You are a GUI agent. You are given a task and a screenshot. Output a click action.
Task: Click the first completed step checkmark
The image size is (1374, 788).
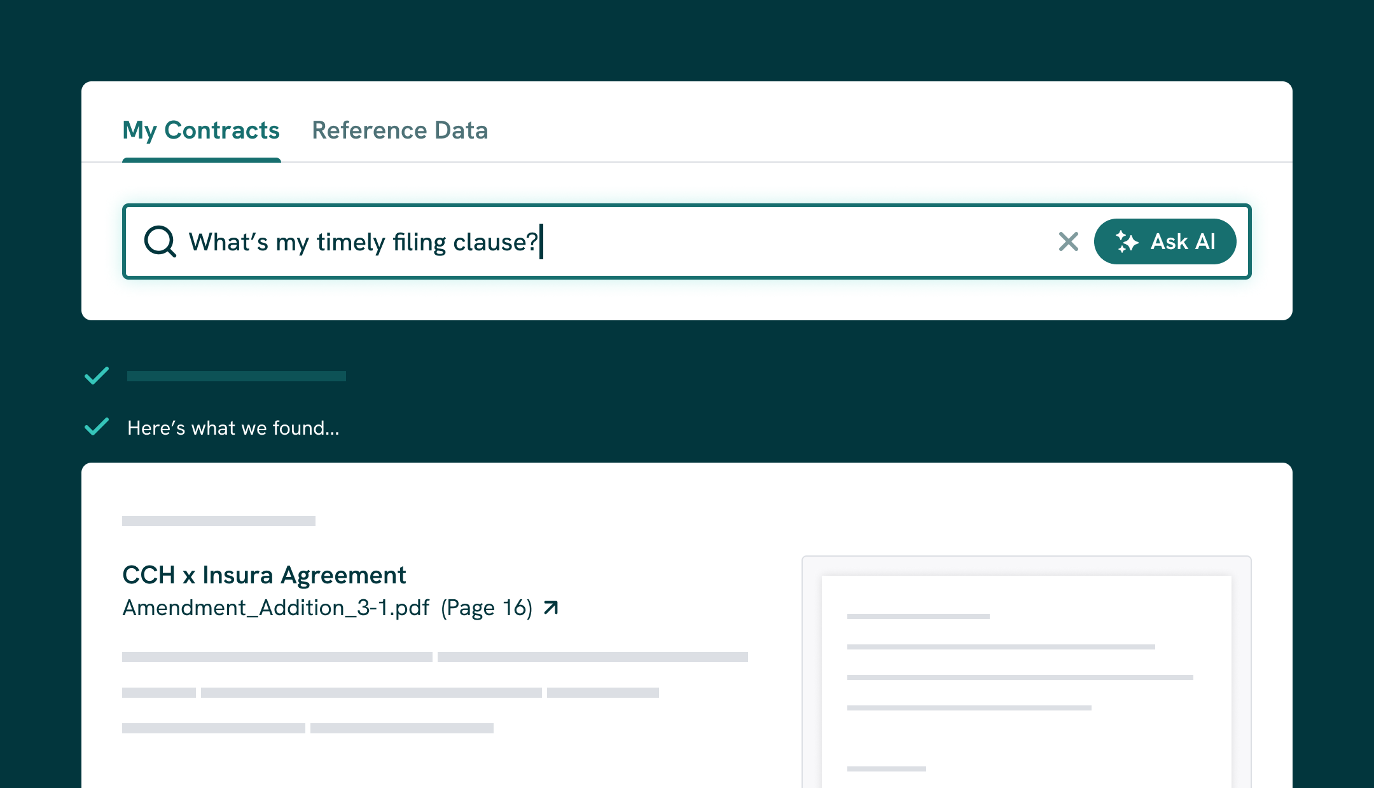(x=97, y=376)
